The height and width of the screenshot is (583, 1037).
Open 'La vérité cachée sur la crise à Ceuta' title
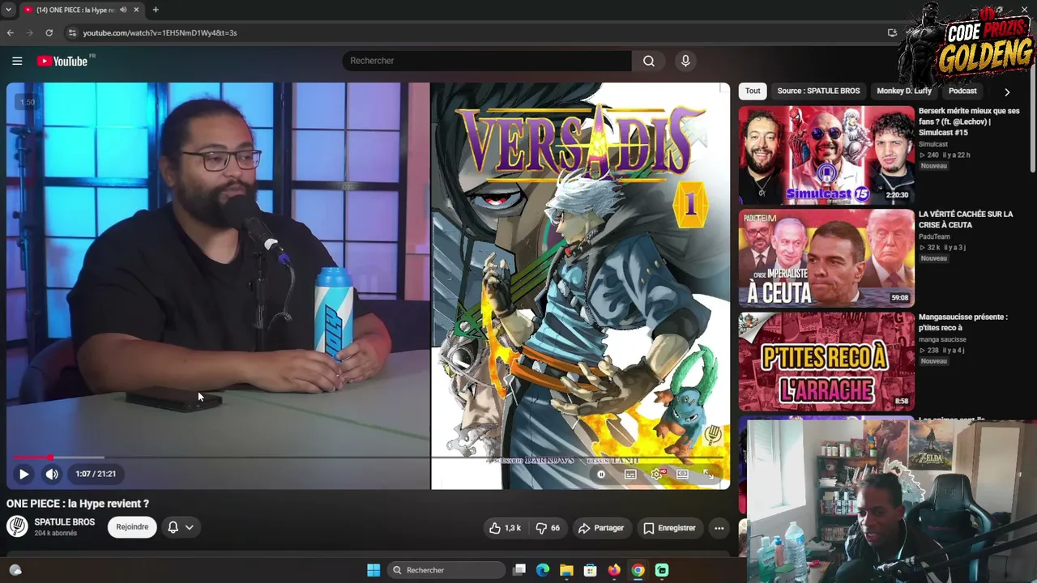point(966,219)
